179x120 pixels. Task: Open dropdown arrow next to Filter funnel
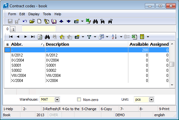click(x=95, y=37)
